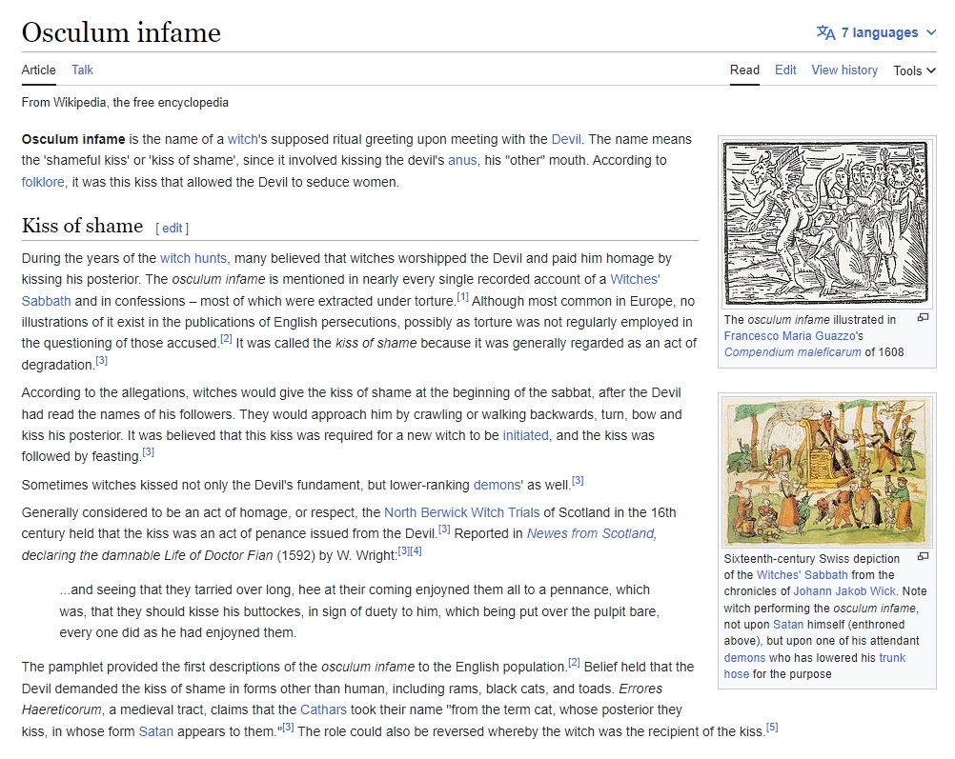Open the 'initiated' link
The width and height of the screenshot is (955, 759).
pos(525,435)
